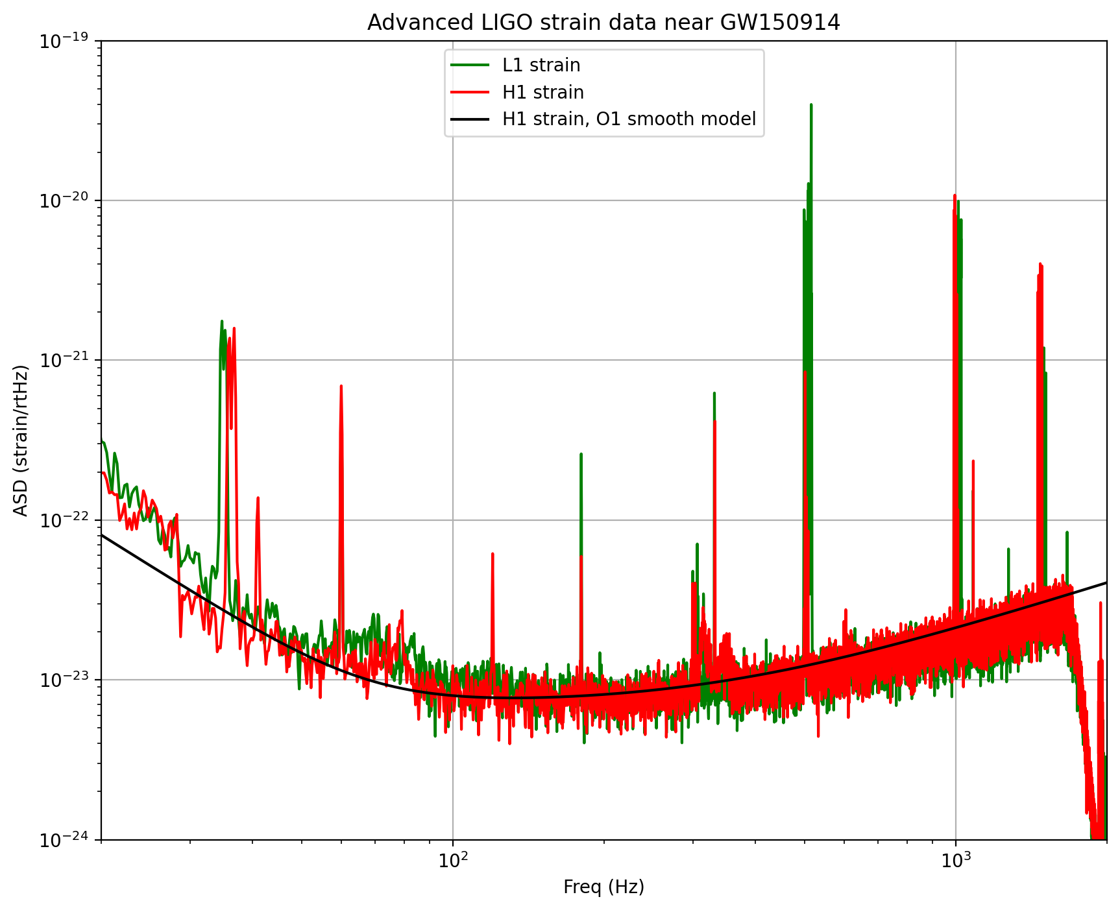Screen dimensions: 1120x910
Task: Click the "ASD (strain/rtHz)" y-axis label
Action: [x=21, y=440]
